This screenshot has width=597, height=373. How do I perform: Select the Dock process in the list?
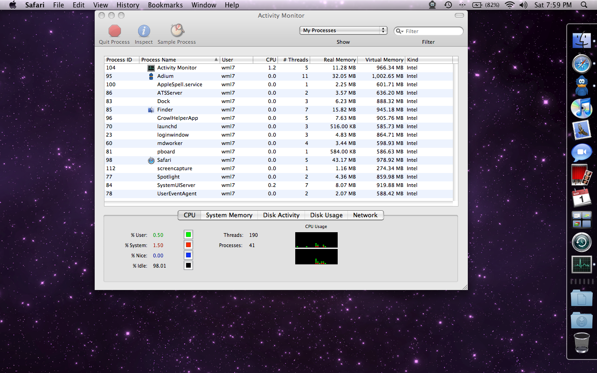(x=278, y=101)
